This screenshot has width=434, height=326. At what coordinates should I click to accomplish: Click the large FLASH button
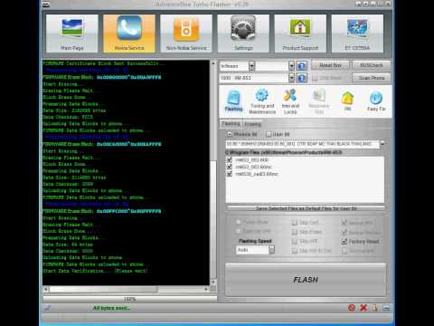pyautogui.click(x=306, y=280)
